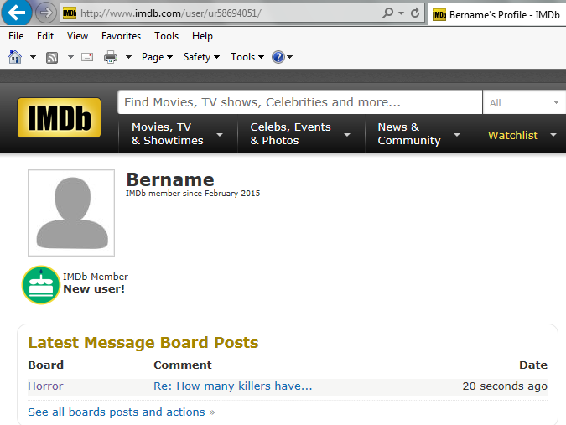Open the 'Re: How many killers have...' comment
This screenshot has height=425, width=566.
[233, 386]
